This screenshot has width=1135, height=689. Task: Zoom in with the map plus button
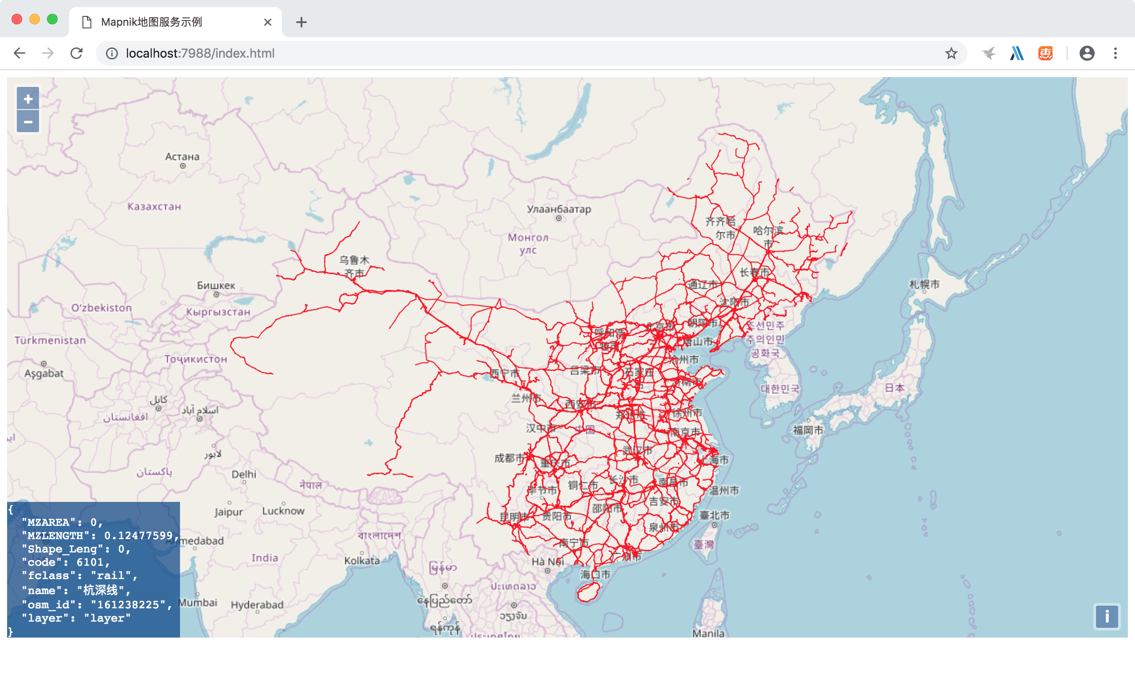28,98
